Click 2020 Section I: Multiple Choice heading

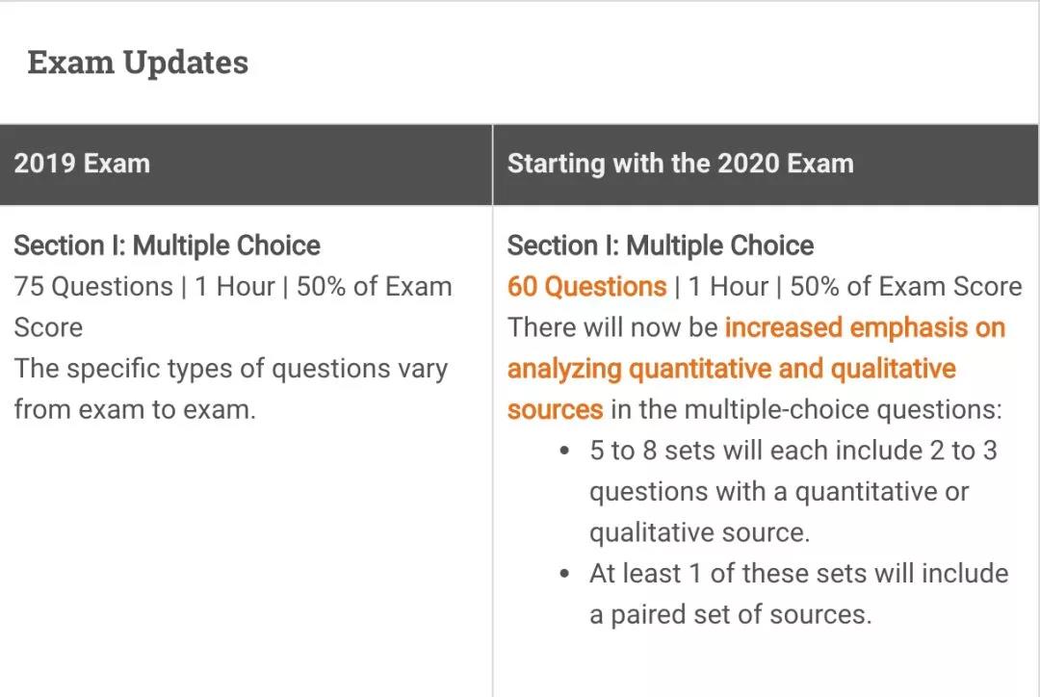coord(661,246)
